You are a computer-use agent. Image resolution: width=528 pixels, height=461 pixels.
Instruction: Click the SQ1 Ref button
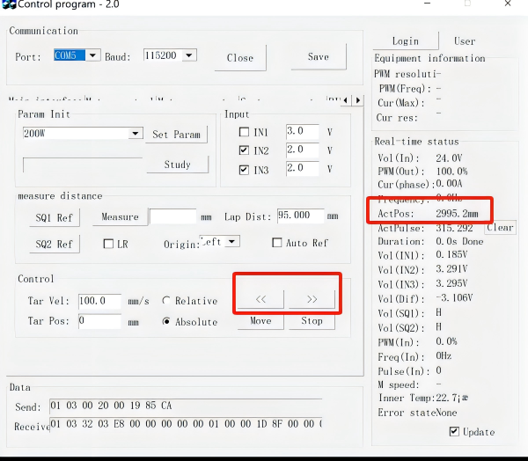tap(55, 216)
